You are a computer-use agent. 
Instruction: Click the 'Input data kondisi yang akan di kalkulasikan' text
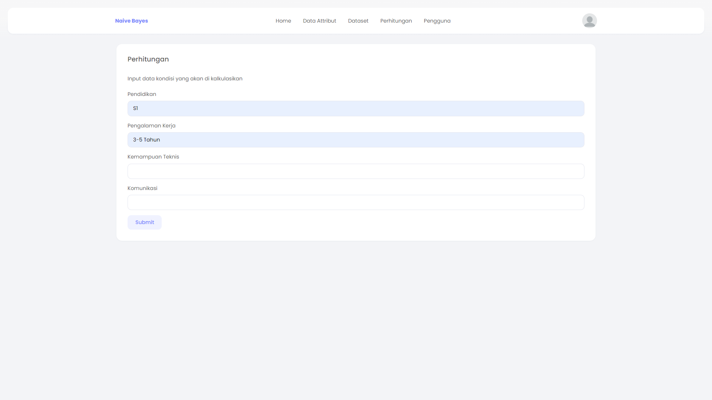point(185,79)
